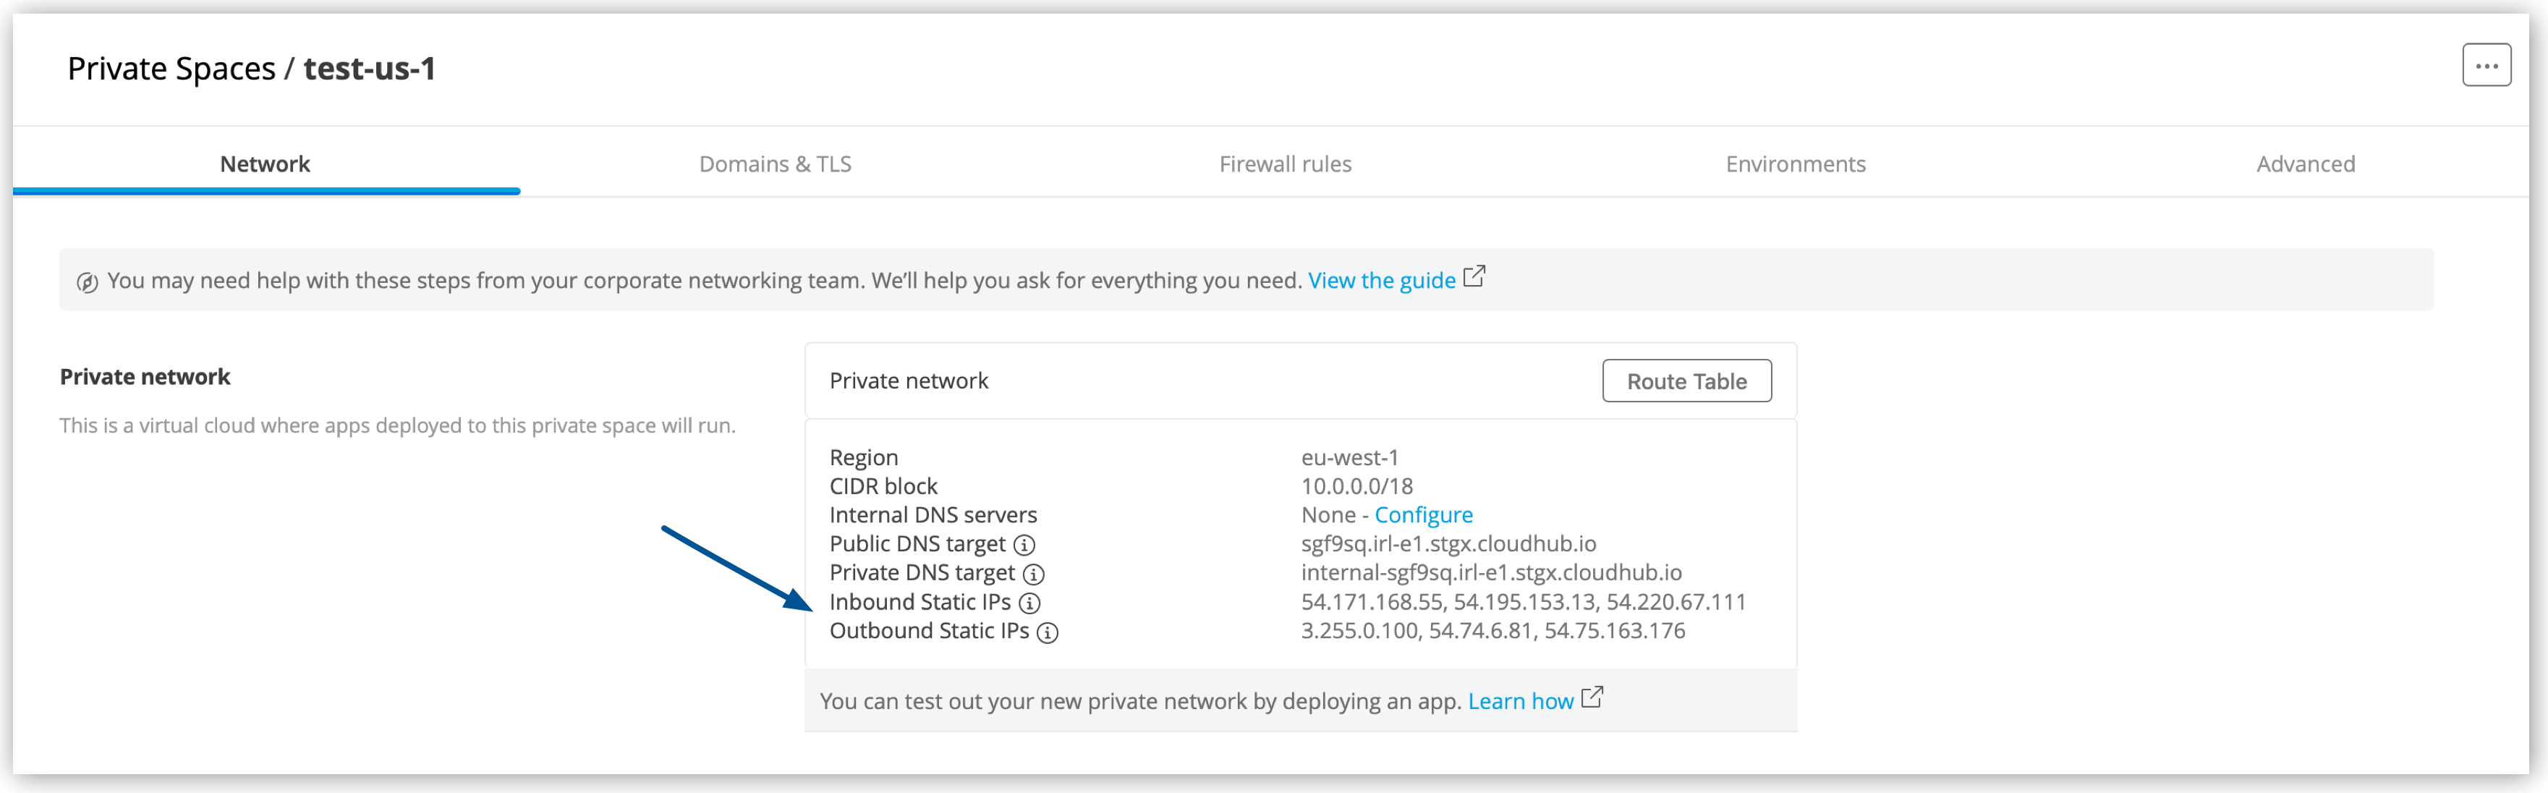Open the Private DNS target info tooltip
Image resolution: width=2548 pixels, height=793 pixels.
1035,574
